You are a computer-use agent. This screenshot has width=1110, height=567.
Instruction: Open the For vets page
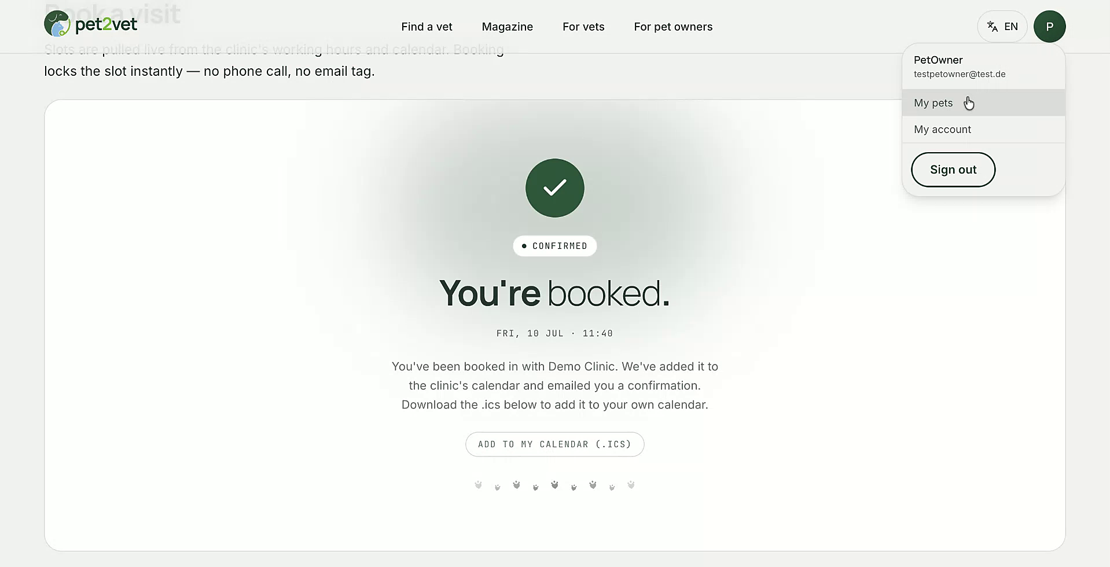point(583,27)
